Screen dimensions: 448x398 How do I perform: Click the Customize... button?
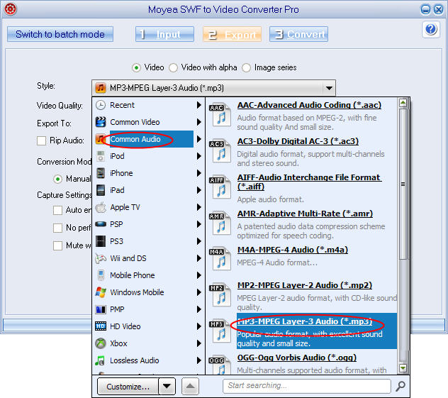coord(128,386)
